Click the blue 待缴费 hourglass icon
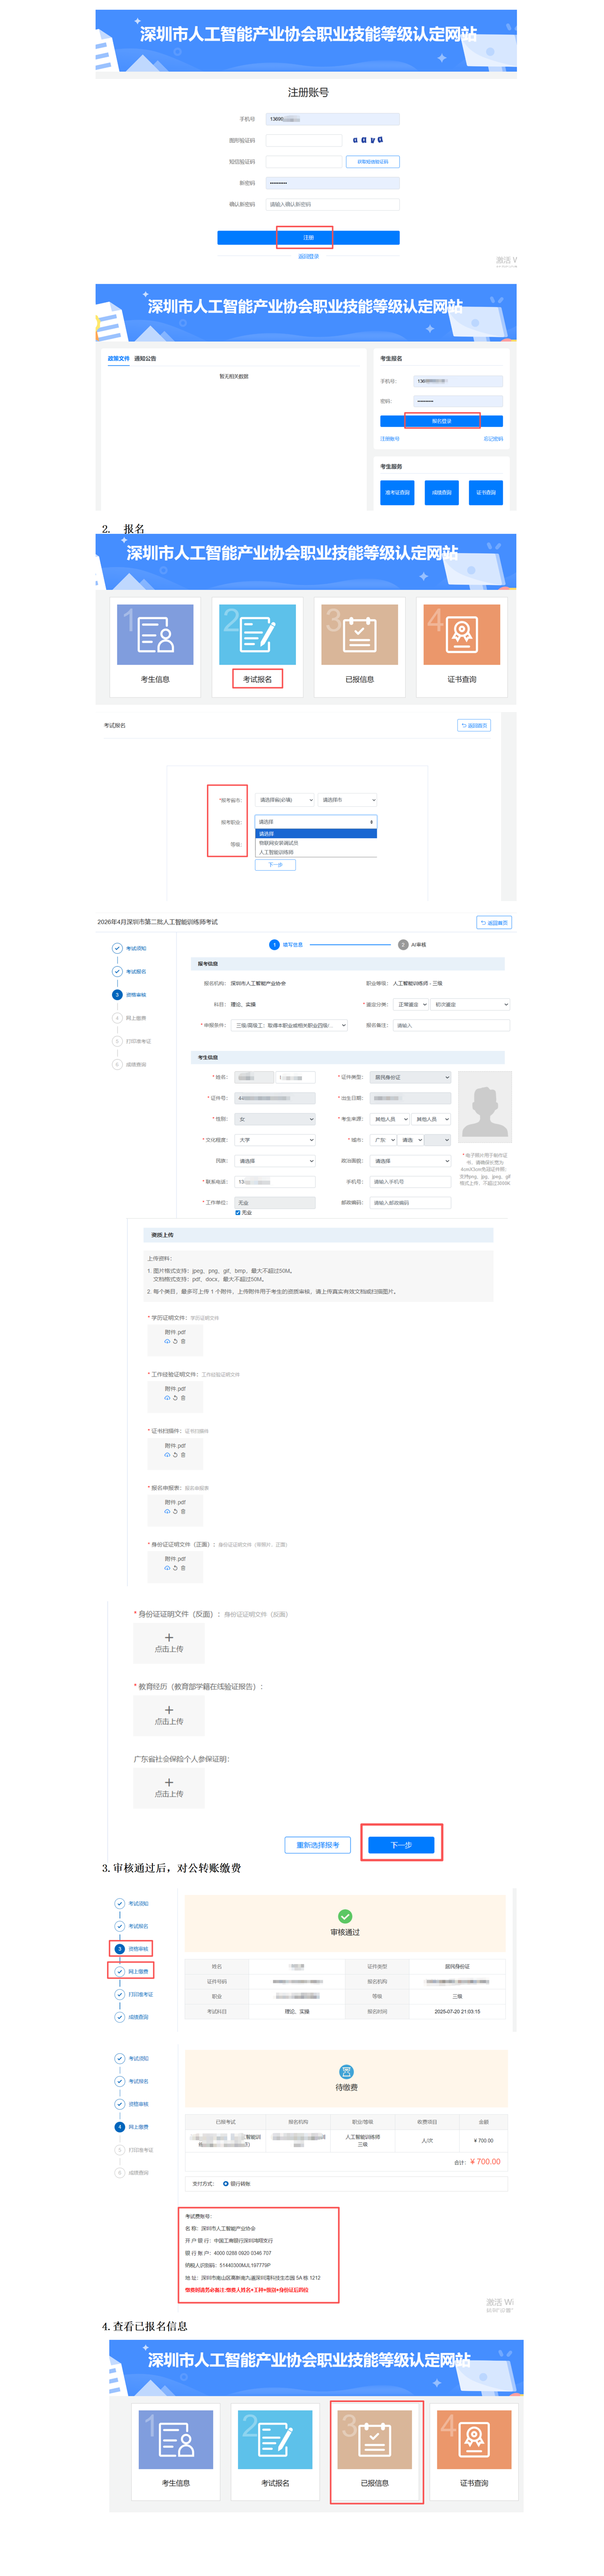This screenshot has height=2576, width=604. pyautogui.click(x=347, y=2072)
